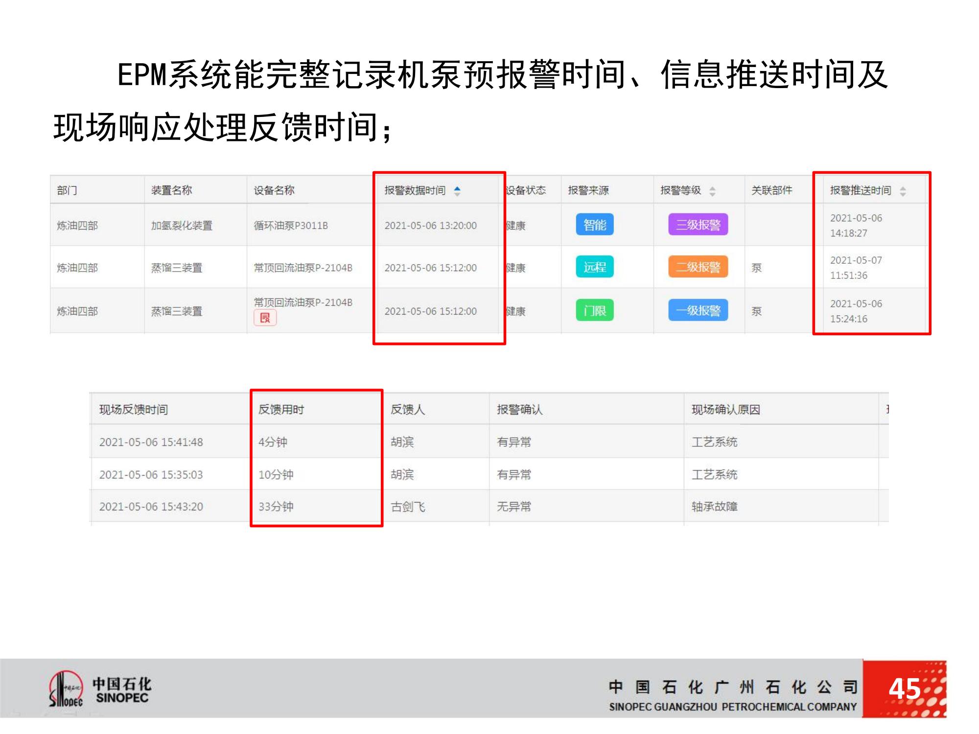Image resolution: width=979 pixels, height=734 pixels.
Task: Sort by 报警数据时间 column arrow
Action: click(x=457, y=191)
